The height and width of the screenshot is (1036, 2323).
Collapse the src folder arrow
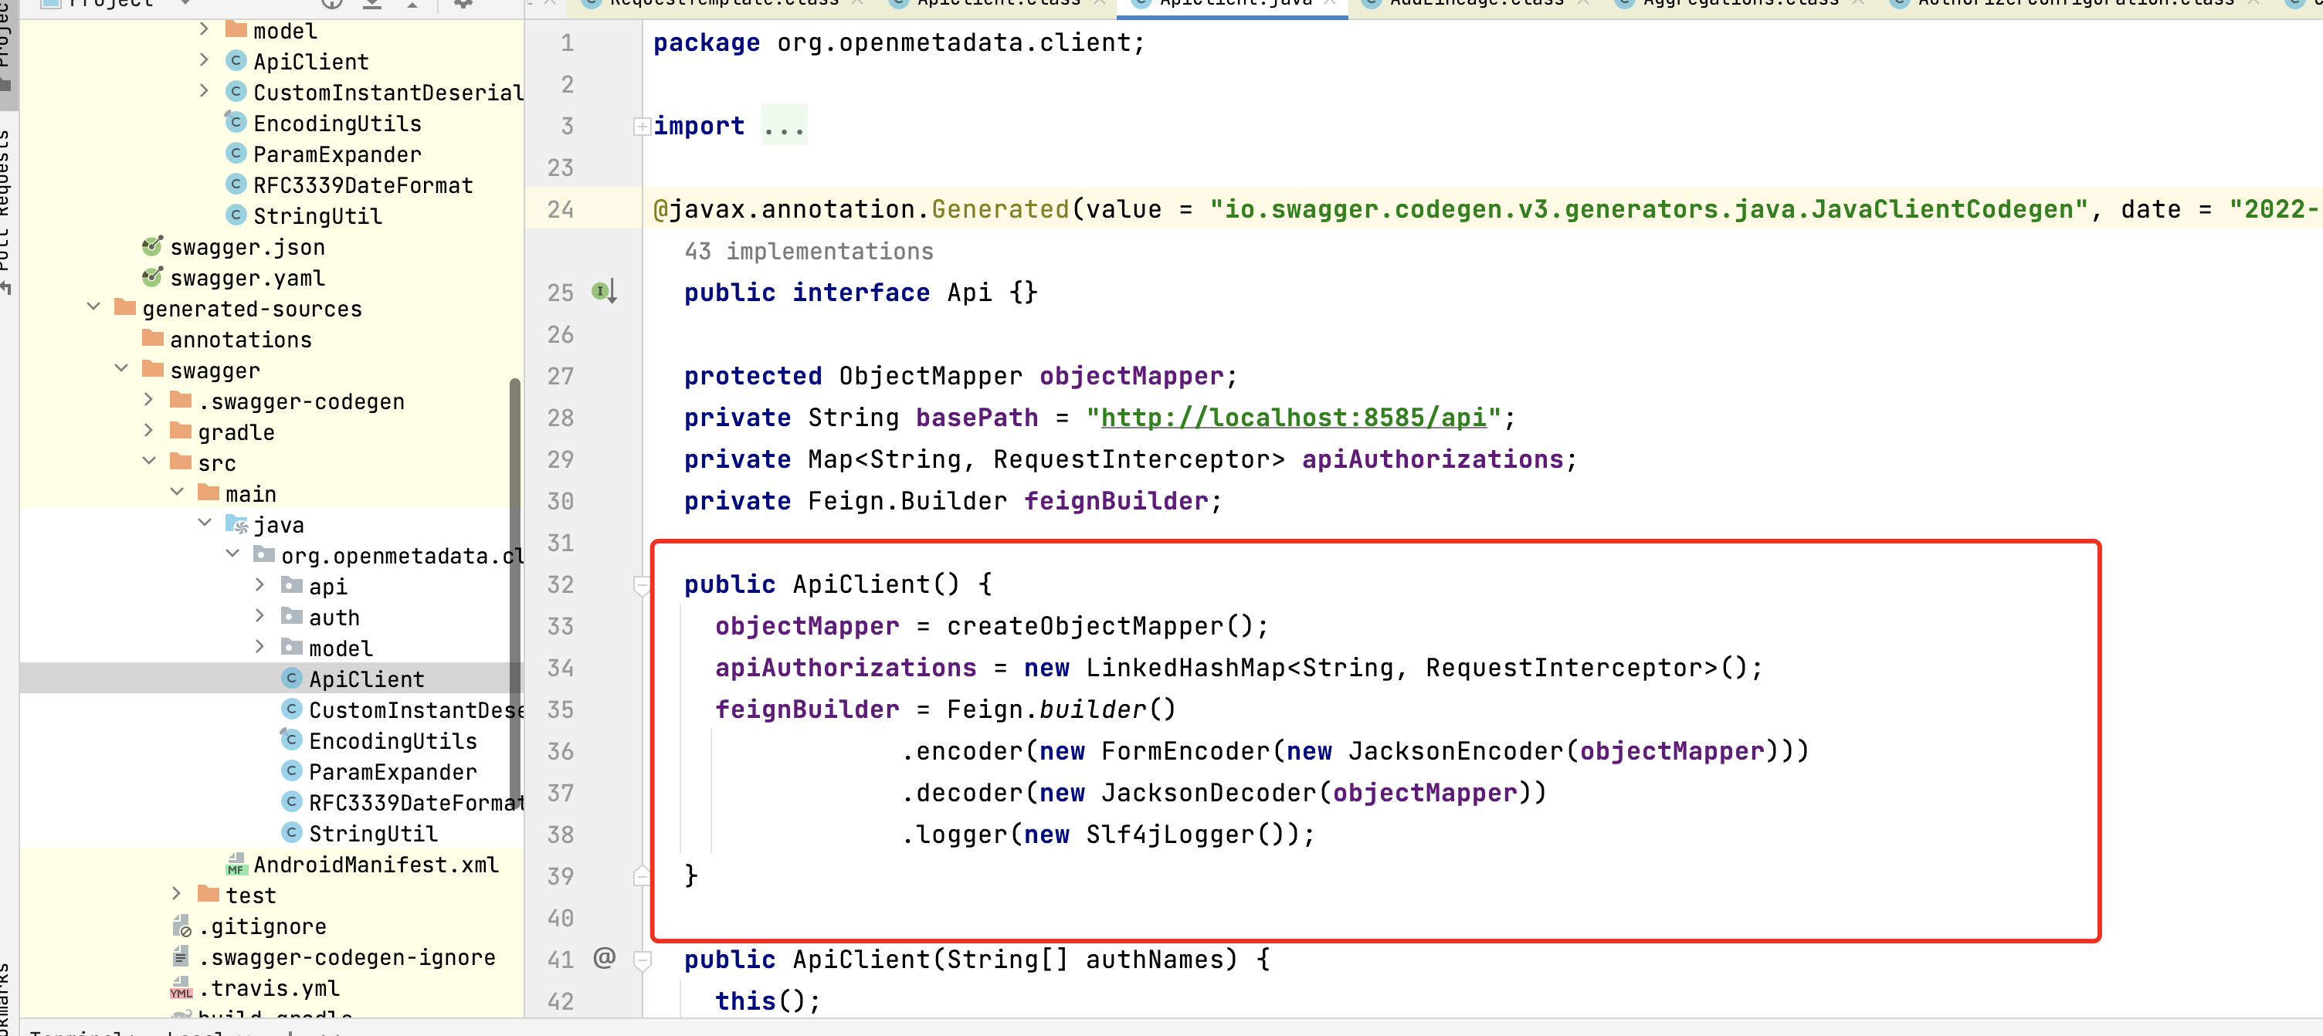(150, 461)
